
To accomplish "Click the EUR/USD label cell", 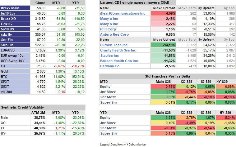I will pyautogui.click(x=15, y=50).
